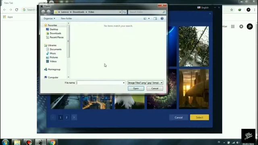Image resolution: width=258 pixels, height=145 pixels.
Task: Click the Apps shortcut in bookmarks bar
Action: (x=8, y=17)
